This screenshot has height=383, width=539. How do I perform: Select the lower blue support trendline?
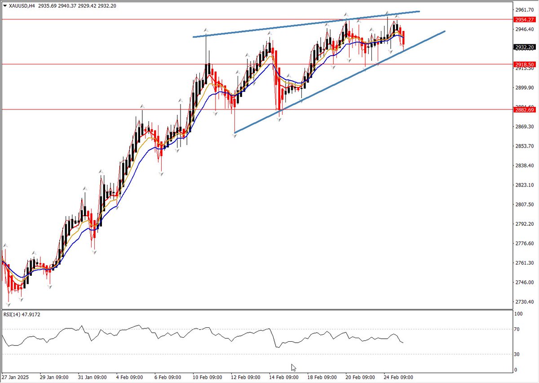click(x=340, y=82)
